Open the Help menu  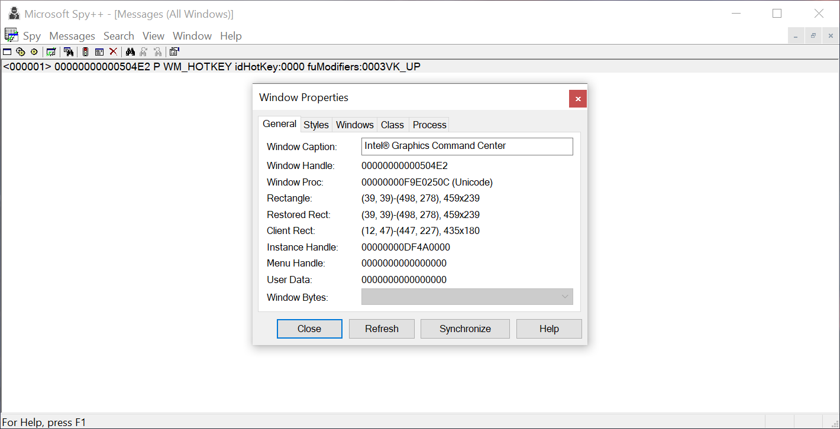point(231,36)
